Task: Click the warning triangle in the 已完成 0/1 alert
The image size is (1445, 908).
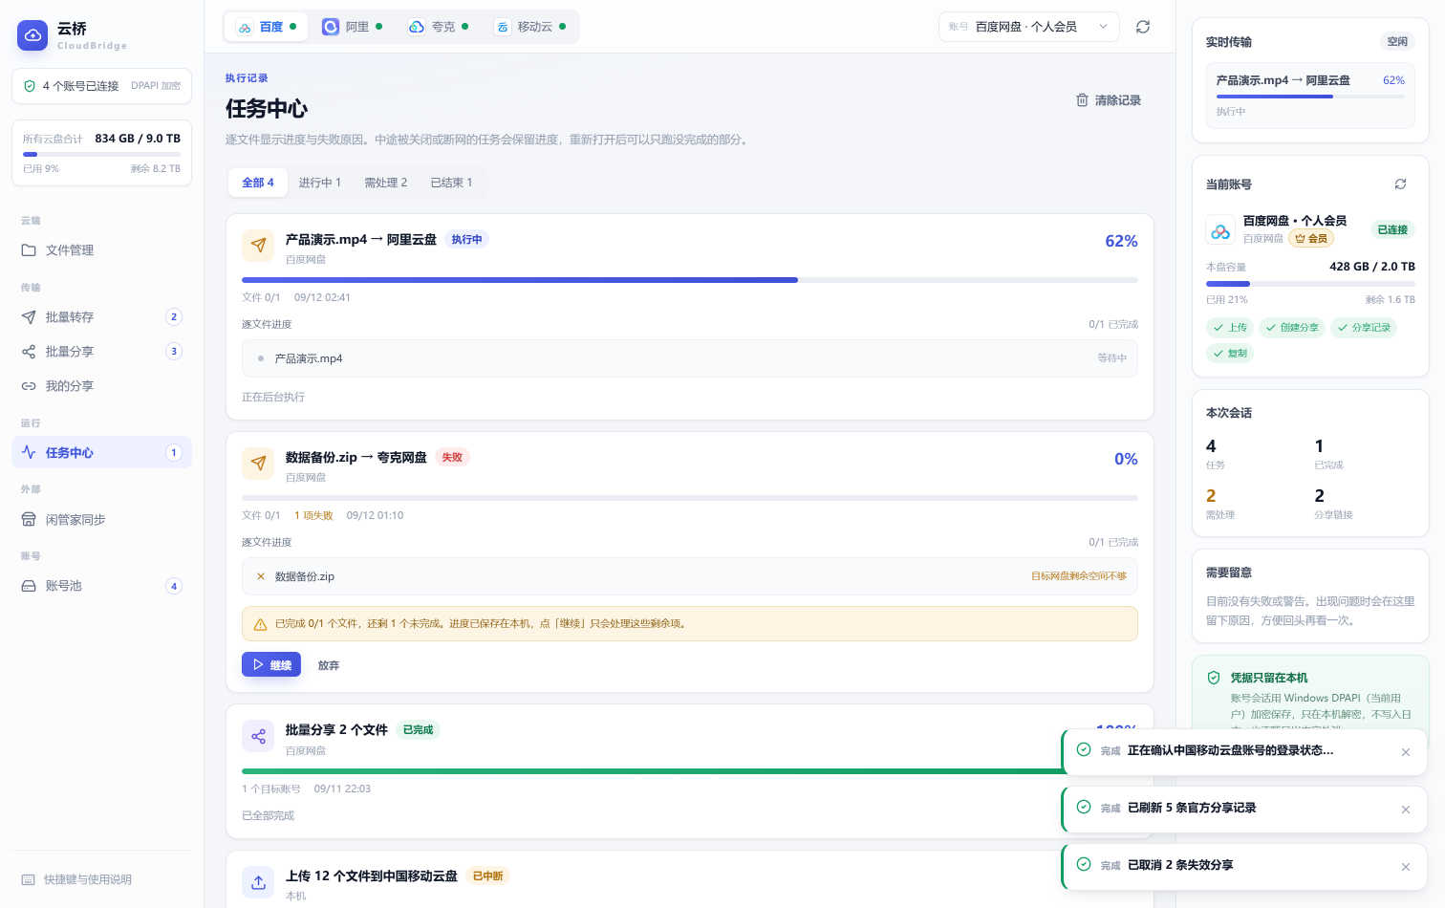Action: 260,624
